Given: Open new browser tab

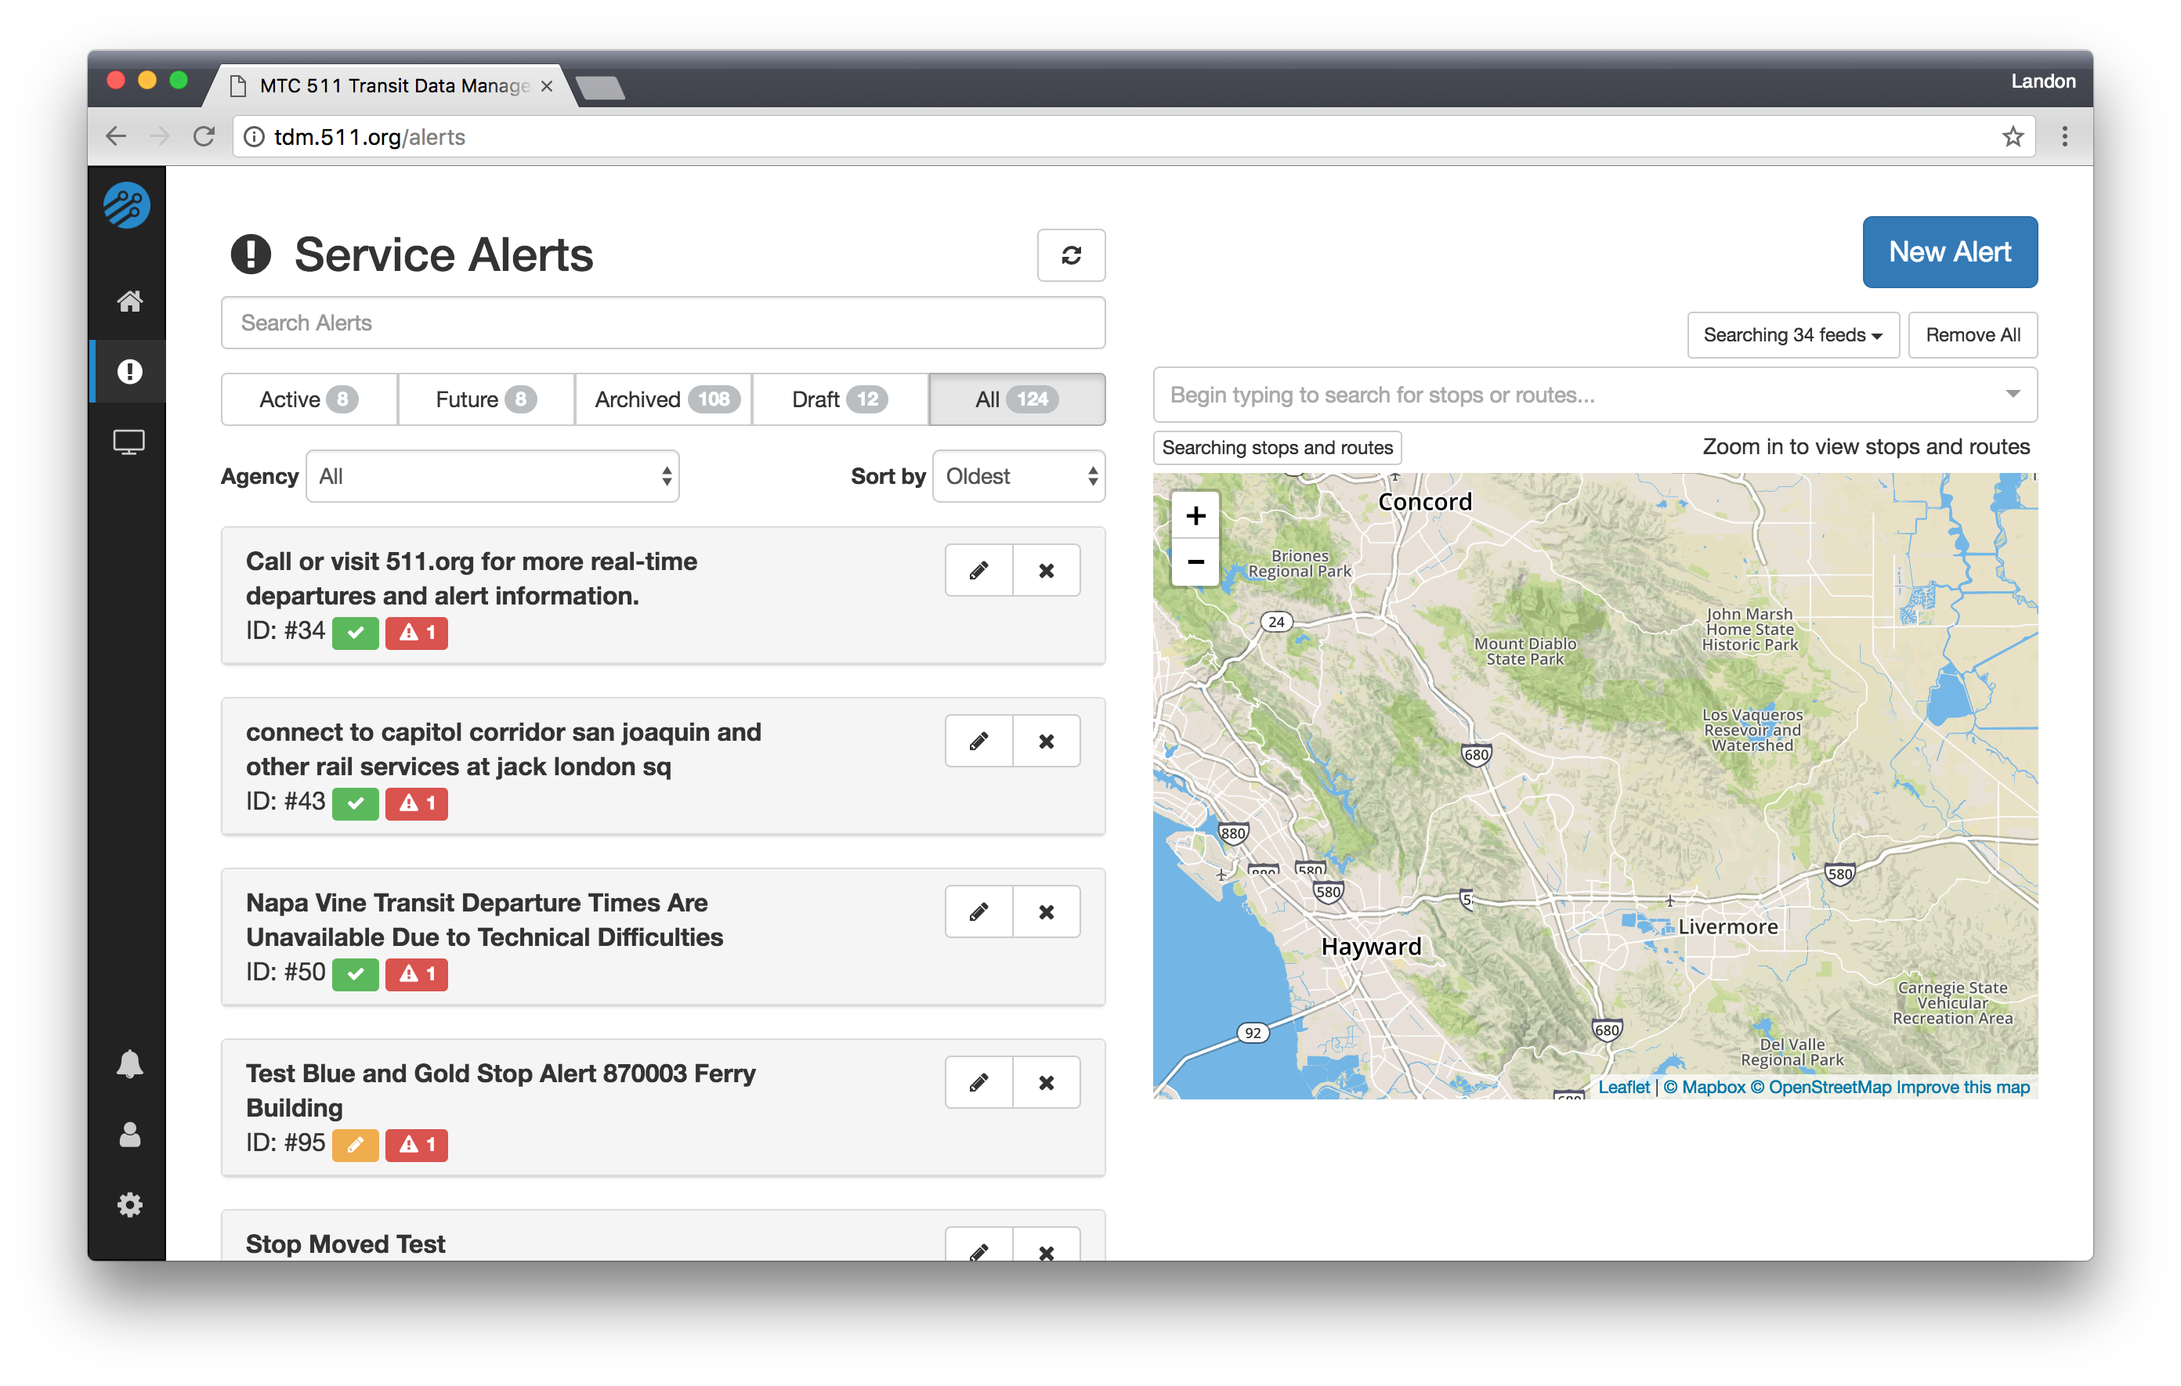Looking at the screenshot, I should (x=599, y=88).
